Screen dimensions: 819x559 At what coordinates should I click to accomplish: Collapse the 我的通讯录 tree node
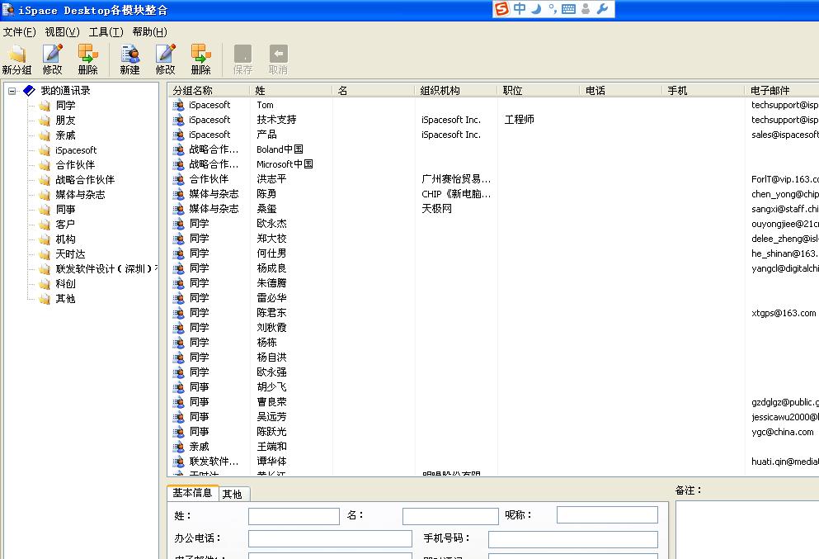coord(12,91)
